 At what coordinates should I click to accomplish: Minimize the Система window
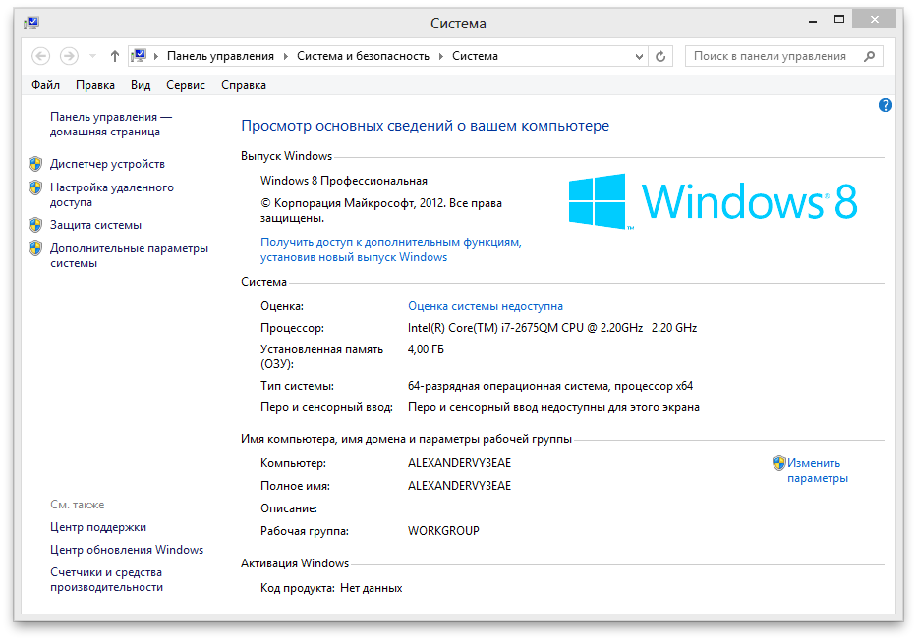point(813,21)
